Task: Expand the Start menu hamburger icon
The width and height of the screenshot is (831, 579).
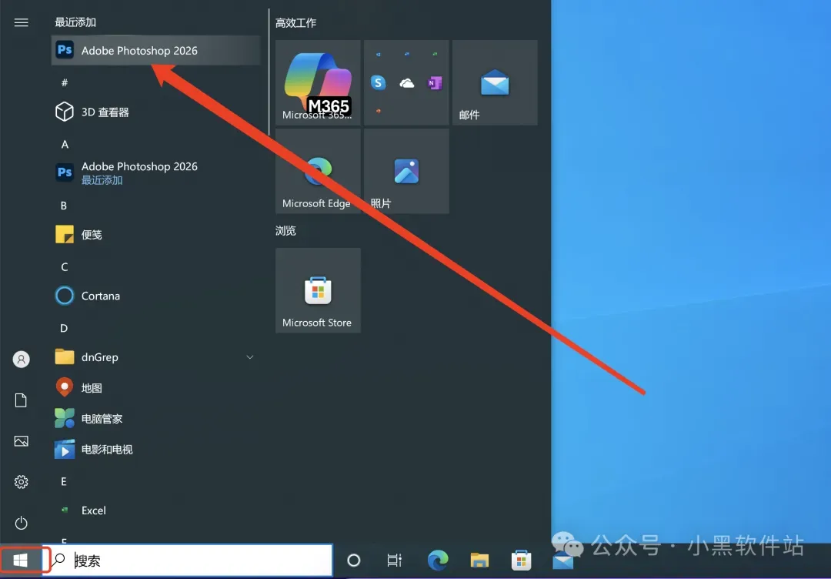Action: tap(22, 22)
